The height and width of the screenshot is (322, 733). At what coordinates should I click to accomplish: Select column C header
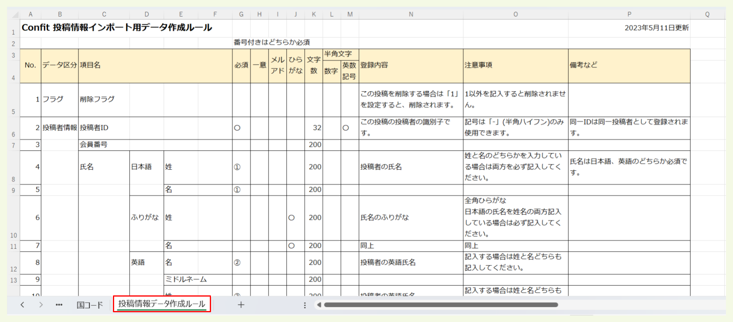[104, 14]
